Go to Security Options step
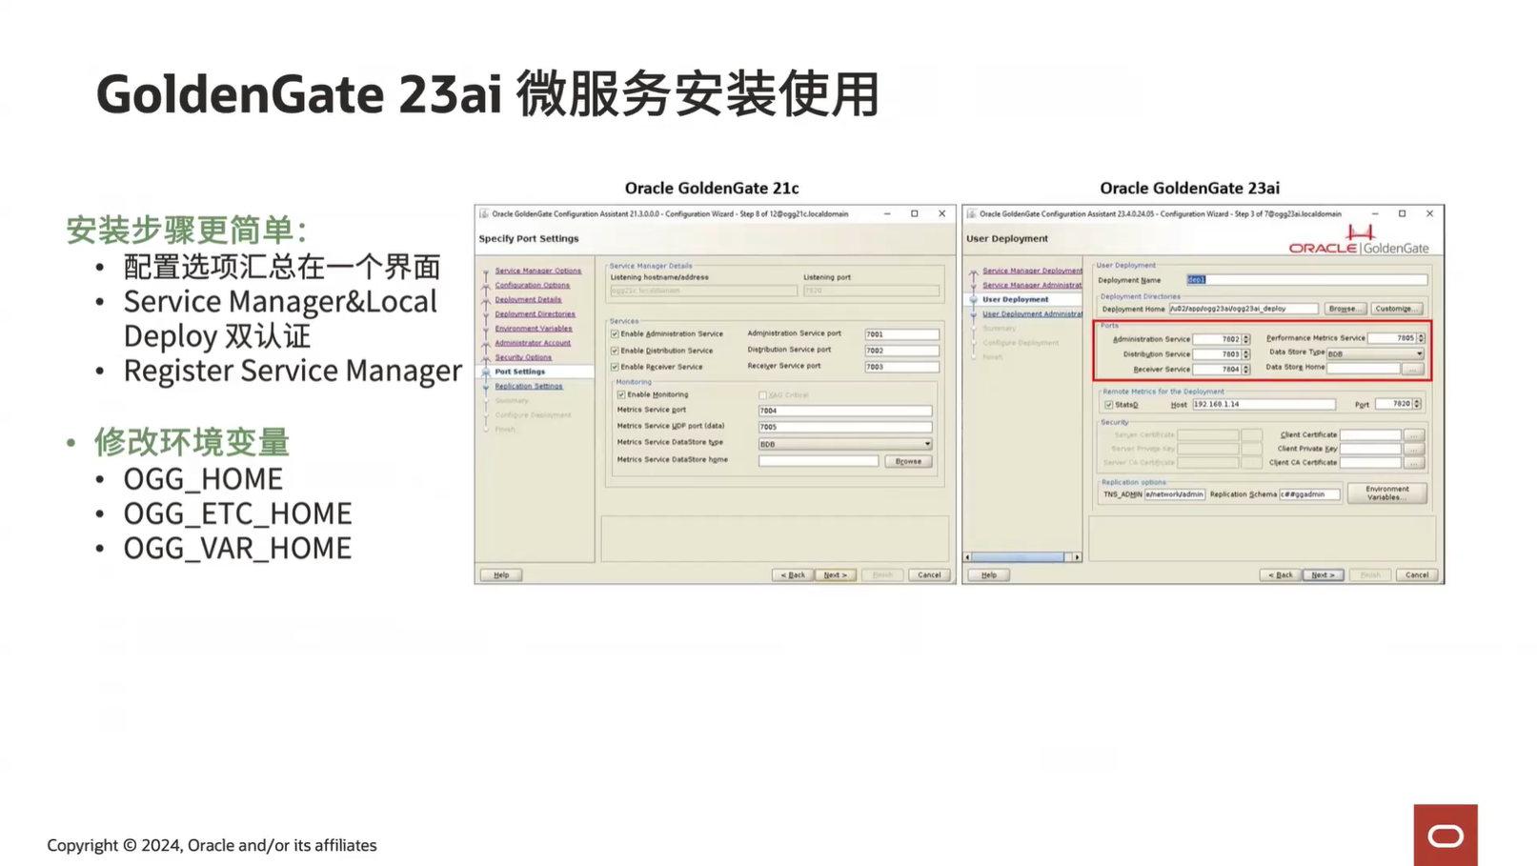Viewport: 1537px width, 866px height. (523, 357)
